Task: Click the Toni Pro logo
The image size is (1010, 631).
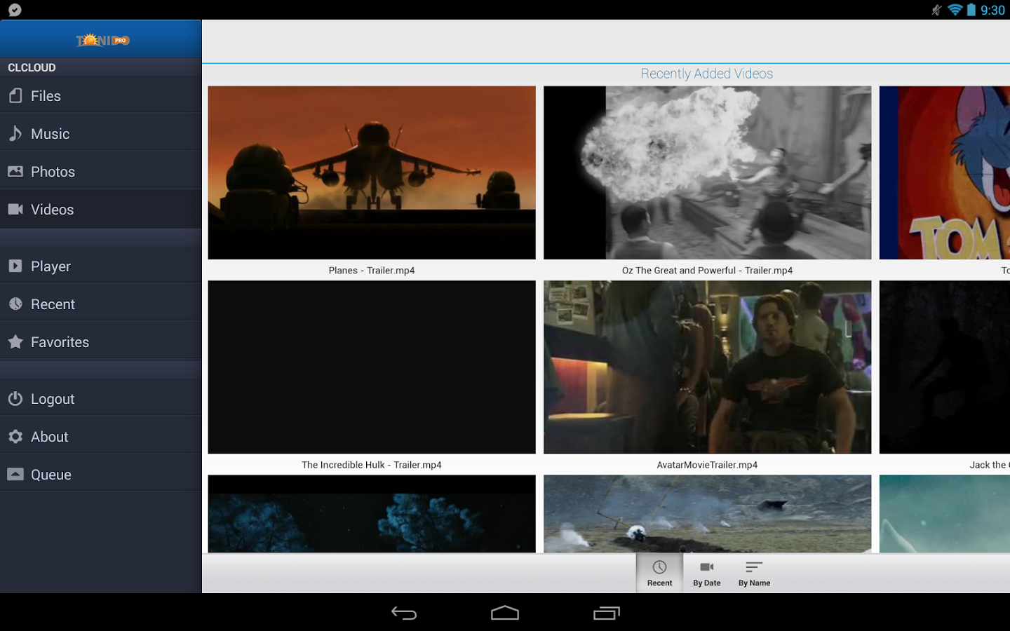Action: pyautogui.click(x=103, y=40)
